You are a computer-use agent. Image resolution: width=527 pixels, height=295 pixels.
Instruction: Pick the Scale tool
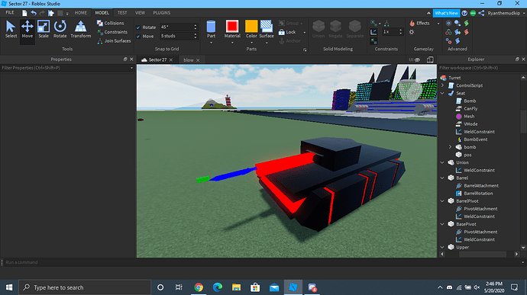44,29
